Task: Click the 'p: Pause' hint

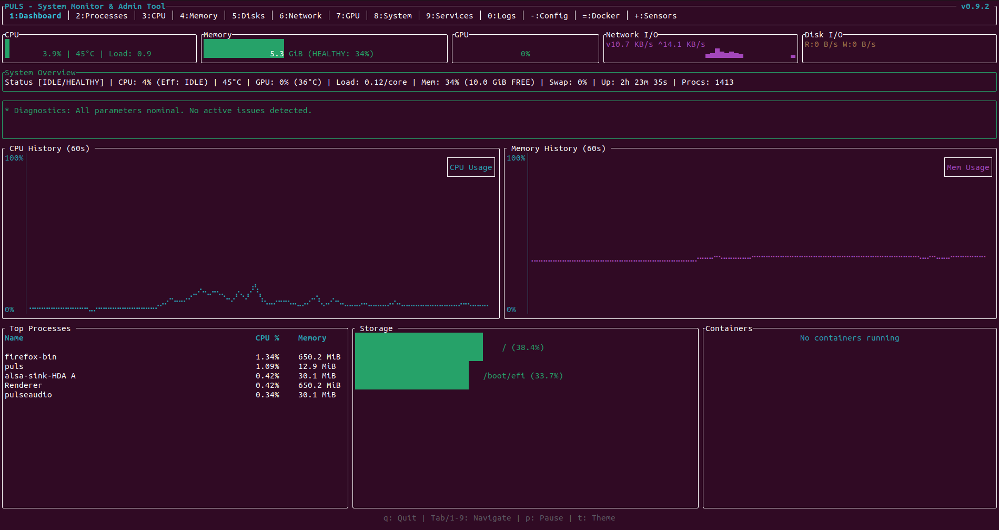Action: 544,518
